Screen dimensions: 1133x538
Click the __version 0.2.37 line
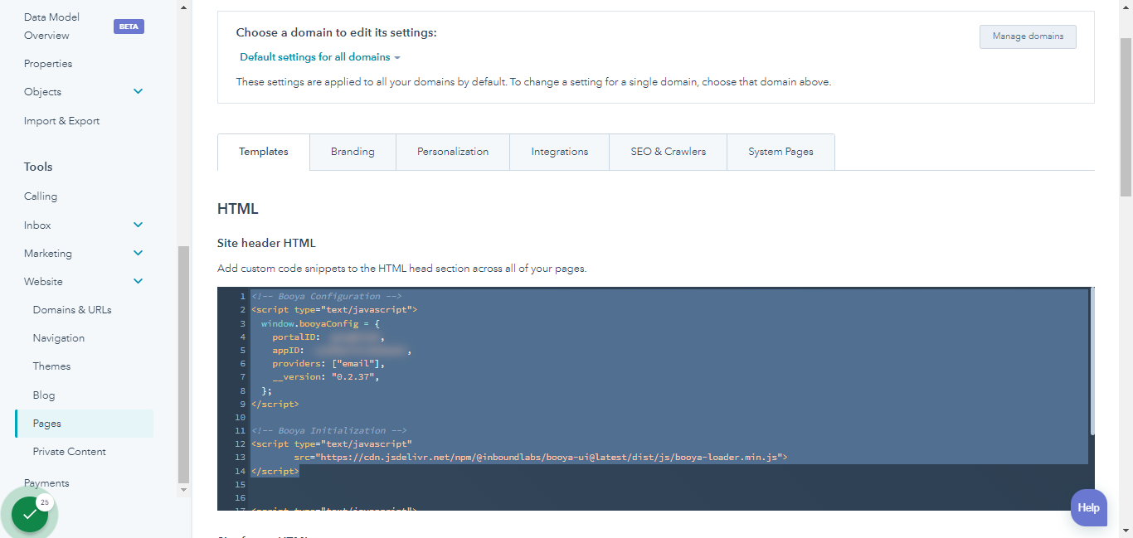pyautogui.click(x=328, y=376)
